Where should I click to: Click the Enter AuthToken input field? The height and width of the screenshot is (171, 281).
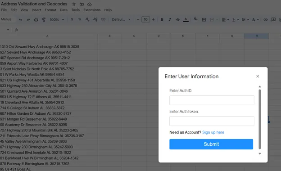[212, 121]
